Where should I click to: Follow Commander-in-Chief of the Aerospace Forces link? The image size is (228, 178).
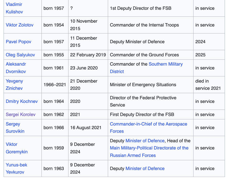click(148, 128)
